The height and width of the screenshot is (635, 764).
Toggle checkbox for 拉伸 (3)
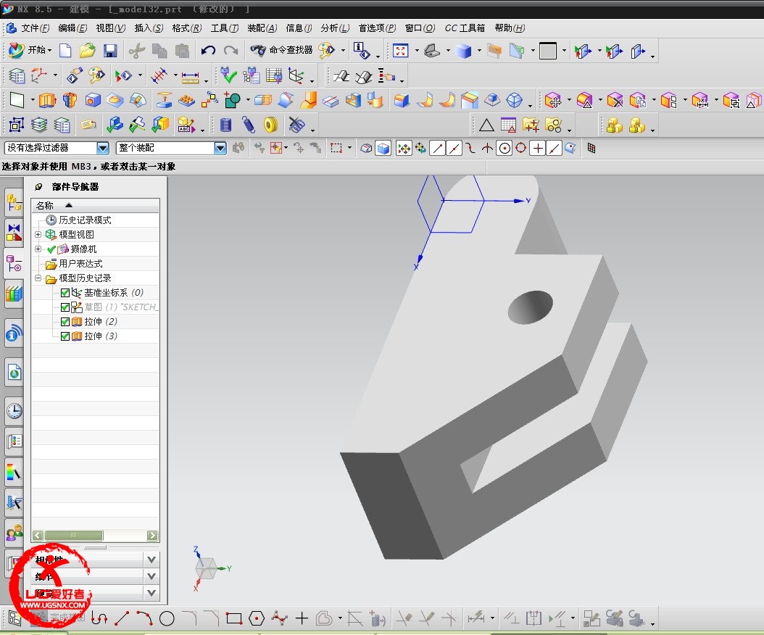[65, 336]
